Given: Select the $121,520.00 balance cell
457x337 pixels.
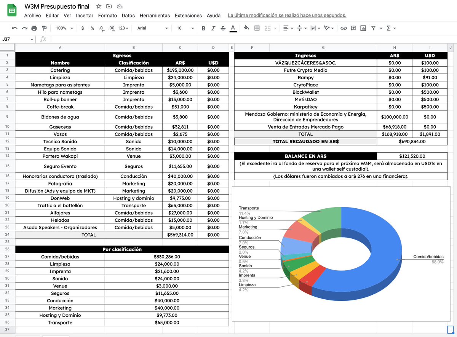Looking at the screenshot, I should coord(412,156).
